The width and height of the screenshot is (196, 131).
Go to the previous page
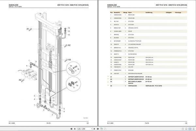[74, 129]
